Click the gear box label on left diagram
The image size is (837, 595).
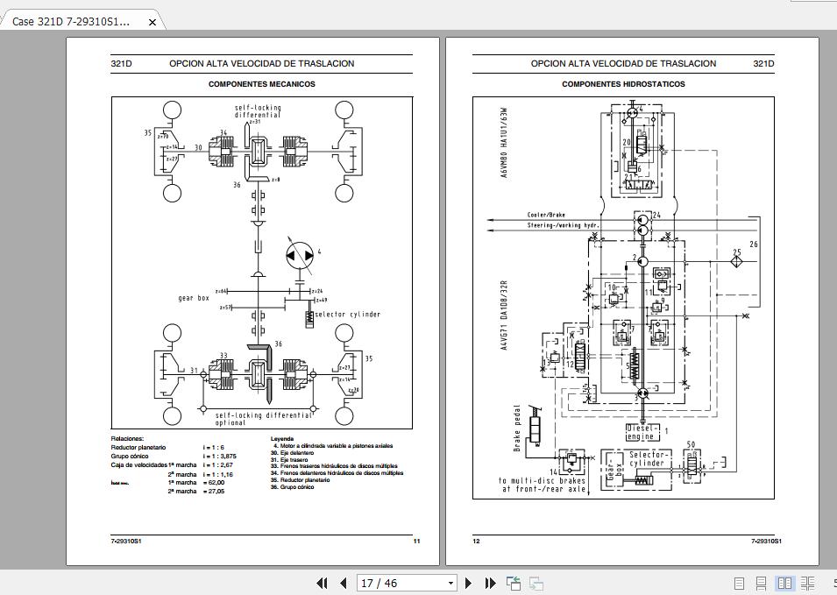(194, 299)
